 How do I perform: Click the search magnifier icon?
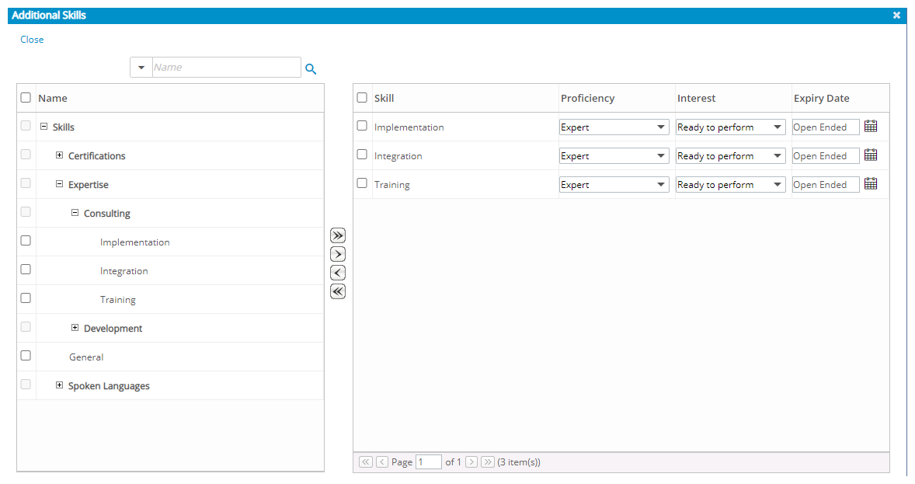point(311,69)
